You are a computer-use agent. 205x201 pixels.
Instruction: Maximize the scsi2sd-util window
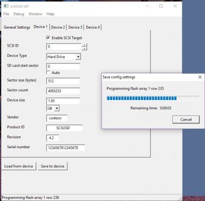pos(161,6)
